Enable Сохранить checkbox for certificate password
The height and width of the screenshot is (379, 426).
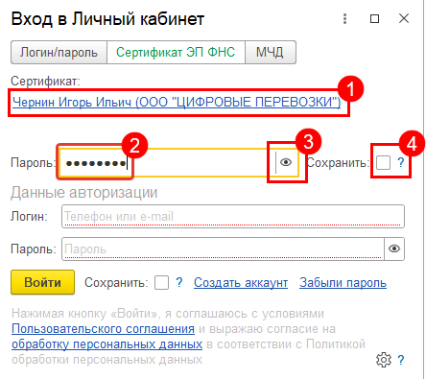click(x=383, y=162)
